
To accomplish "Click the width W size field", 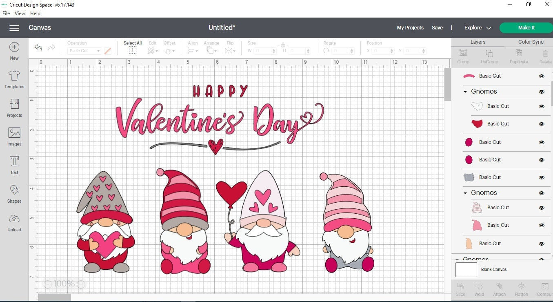I will (265, 51).
